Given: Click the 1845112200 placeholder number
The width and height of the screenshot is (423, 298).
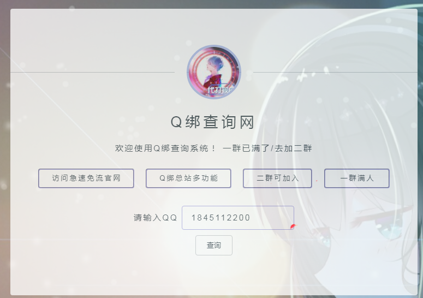Looking at the screenshot, I should point(221,218).
